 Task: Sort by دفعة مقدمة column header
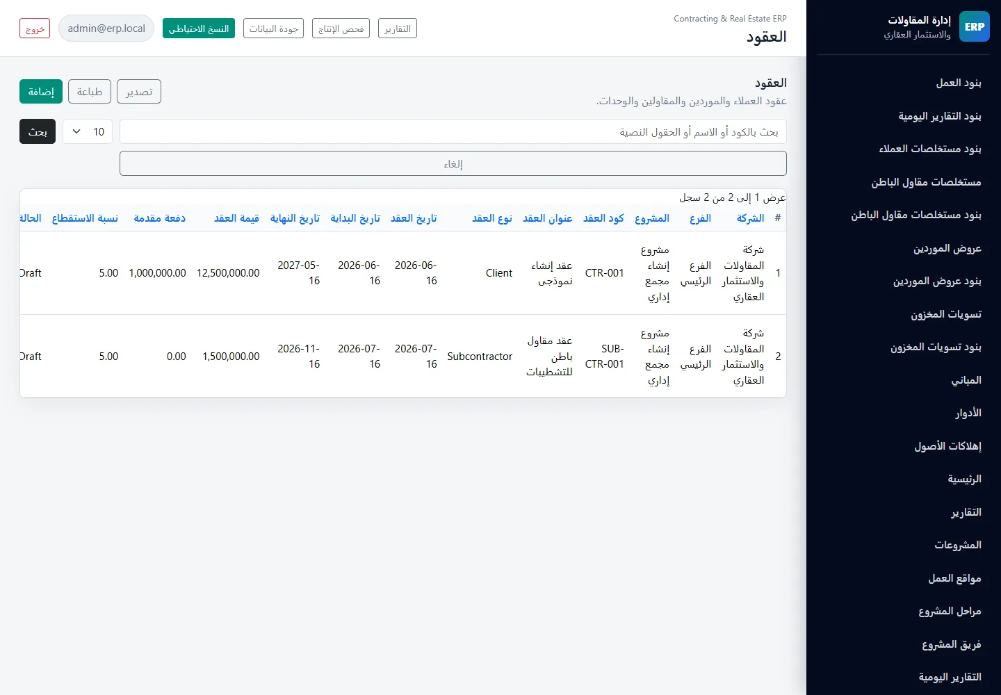159,218
